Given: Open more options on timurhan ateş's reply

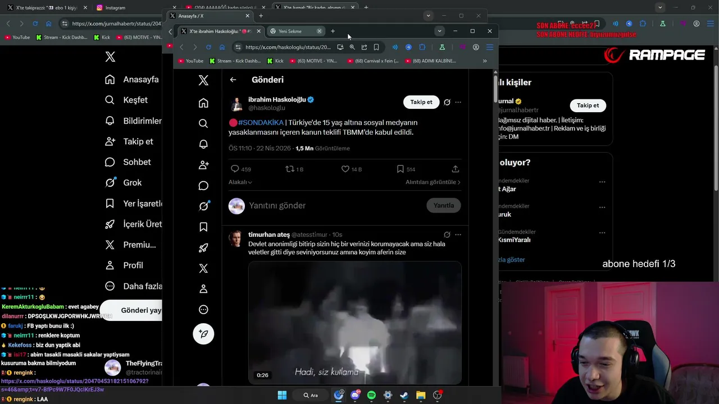Looking at the screenshot, I should (x=458, y=235).
